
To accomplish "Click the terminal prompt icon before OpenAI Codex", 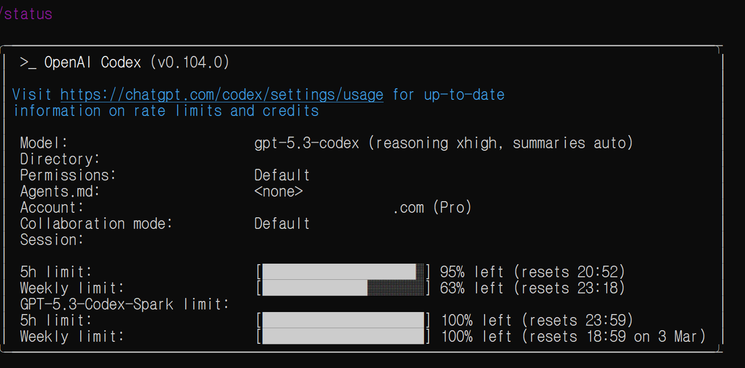I will pyautogui.click(x=28, y=63).
